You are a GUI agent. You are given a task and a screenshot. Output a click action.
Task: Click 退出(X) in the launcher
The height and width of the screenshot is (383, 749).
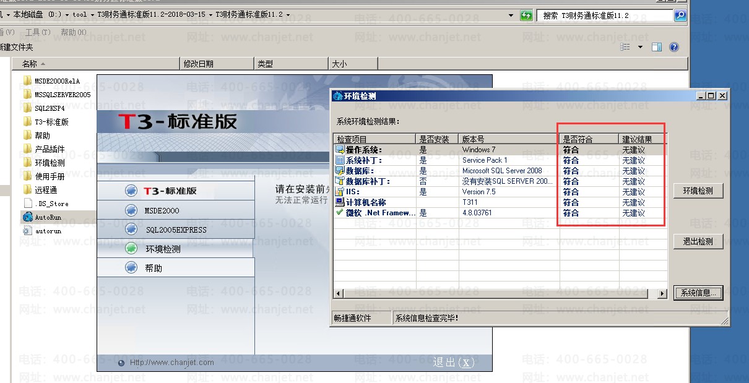[x=454, y=362]
